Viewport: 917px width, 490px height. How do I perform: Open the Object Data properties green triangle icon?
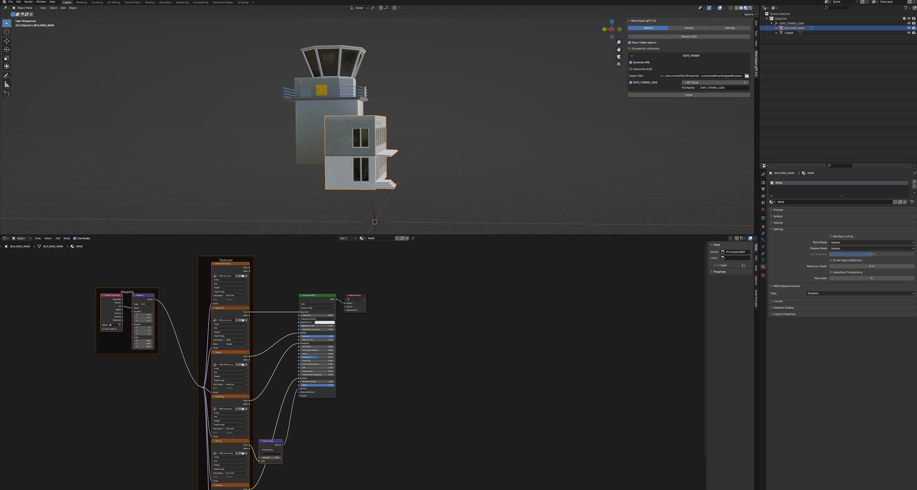763,260
